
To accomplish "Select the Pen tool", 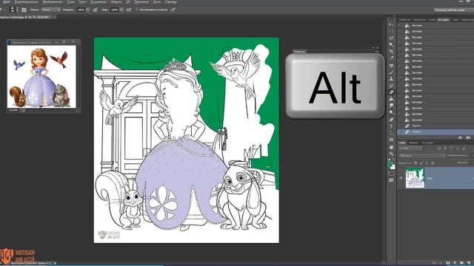I will click(x=391, y=120).
